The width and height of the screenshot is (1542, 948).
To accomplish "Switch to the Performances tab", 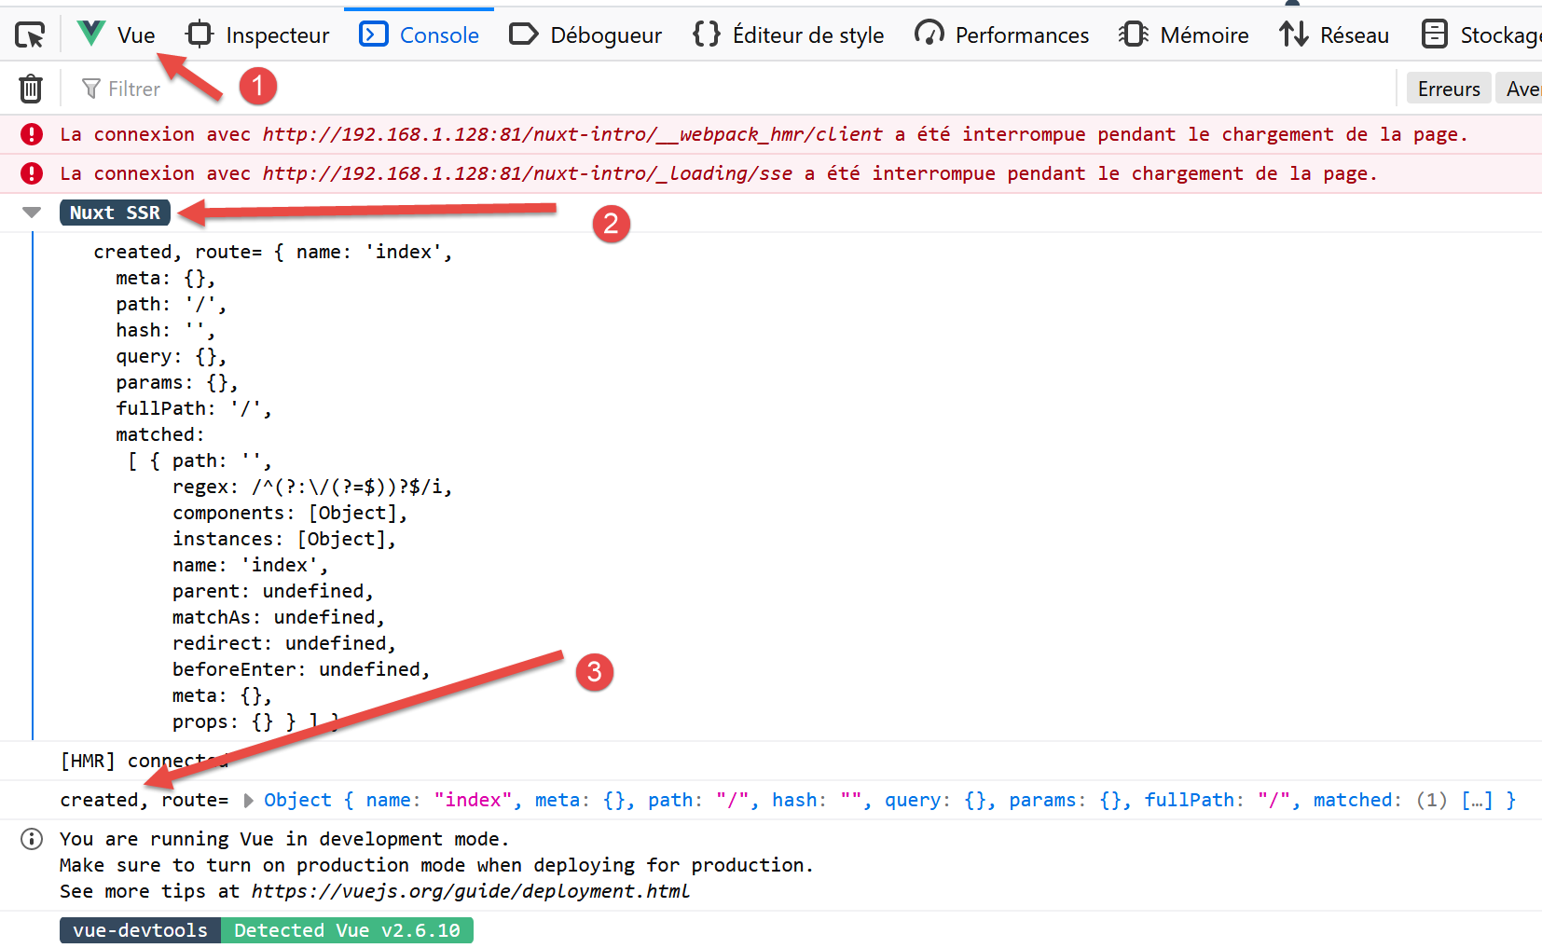I will pyautogui.click(x=1001, y=35).
